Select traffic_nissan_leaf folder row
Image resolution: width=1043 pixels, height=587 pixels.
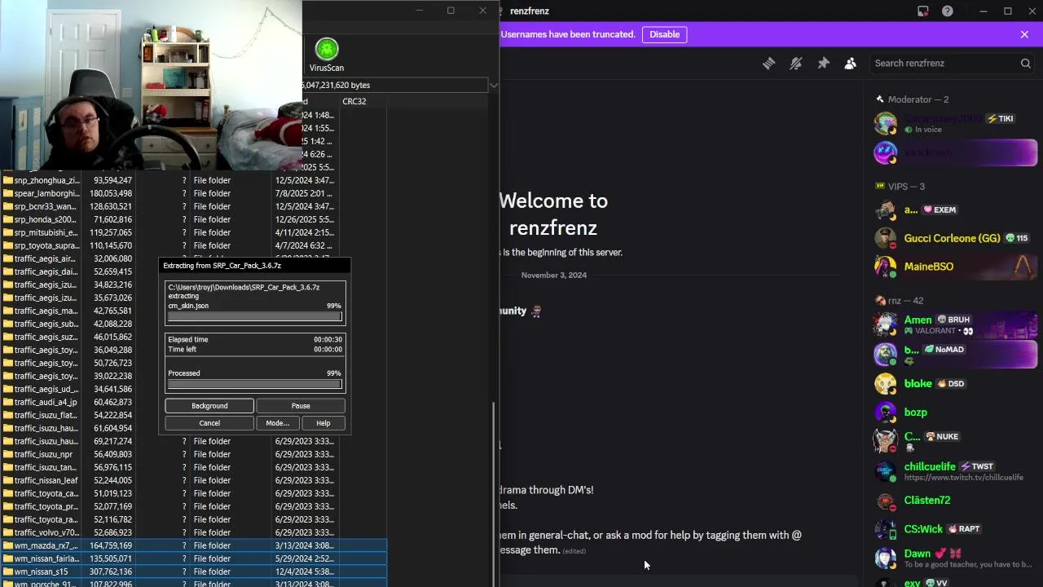[193, 480]
